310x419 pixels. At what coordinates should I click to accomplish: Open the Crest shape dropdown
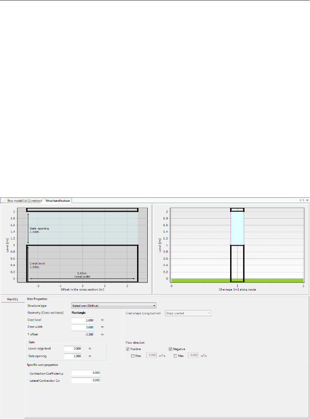pos(188,313)
